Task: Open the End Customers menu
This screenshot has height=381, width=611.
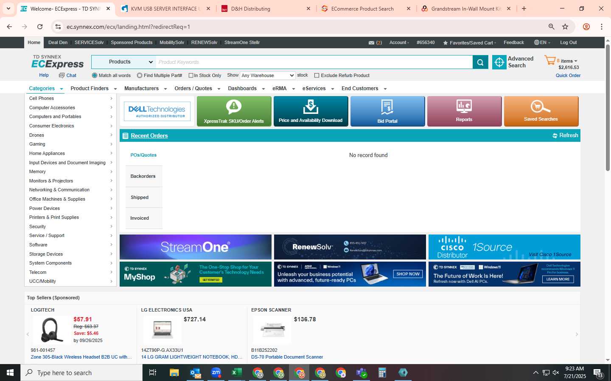Action: pos(364,88)
